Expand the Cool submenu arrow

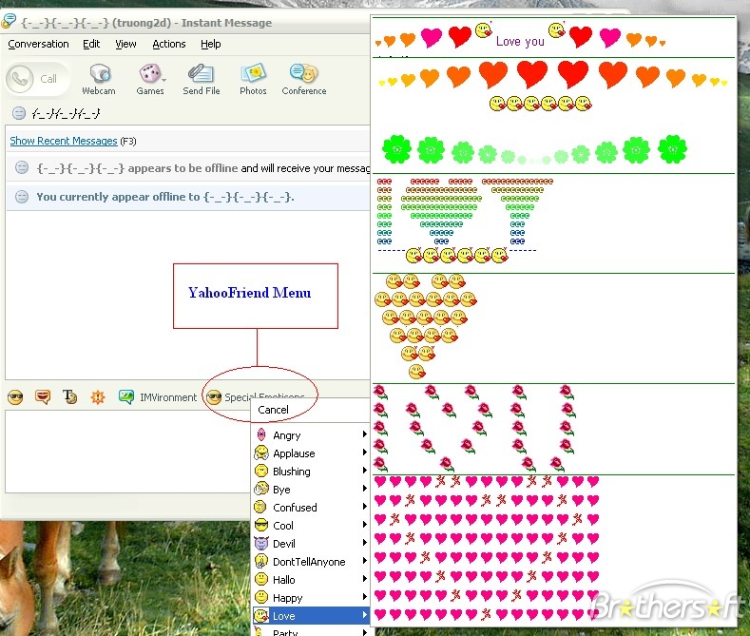364,525
